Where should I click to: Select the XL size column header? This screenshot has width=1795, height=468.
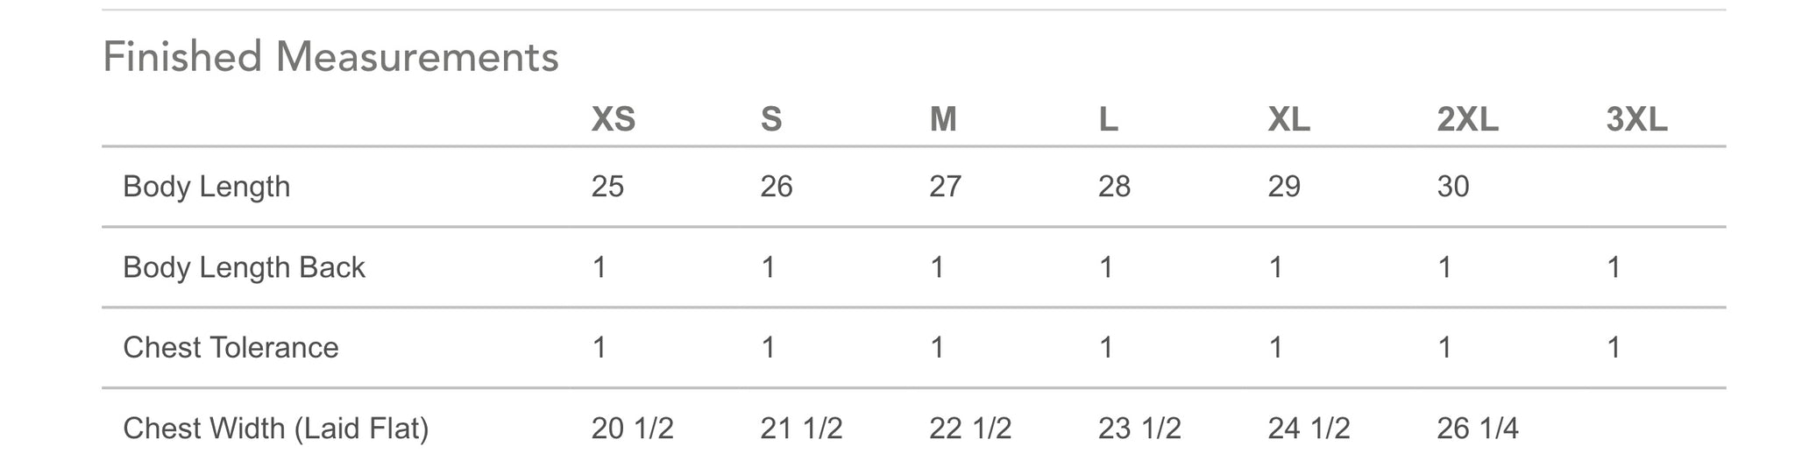click(1289, 119)
